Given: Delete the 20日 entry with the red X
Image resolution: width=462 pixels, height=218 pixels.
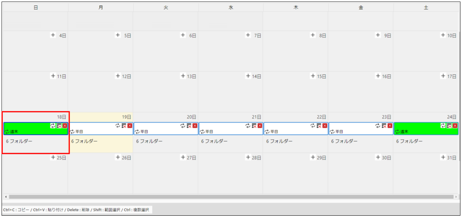Looking at the screenshot, I should tap(195, 126).
